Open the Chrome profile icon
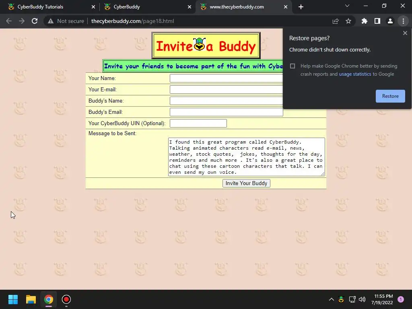This screenshot has width=412, height=309. click(390, 21)
